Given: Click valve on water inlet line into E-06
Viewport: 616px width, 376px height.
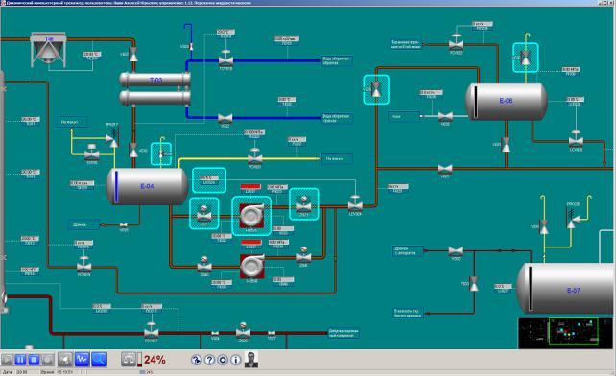Looking at the screenshot, I should click(445, 116).
